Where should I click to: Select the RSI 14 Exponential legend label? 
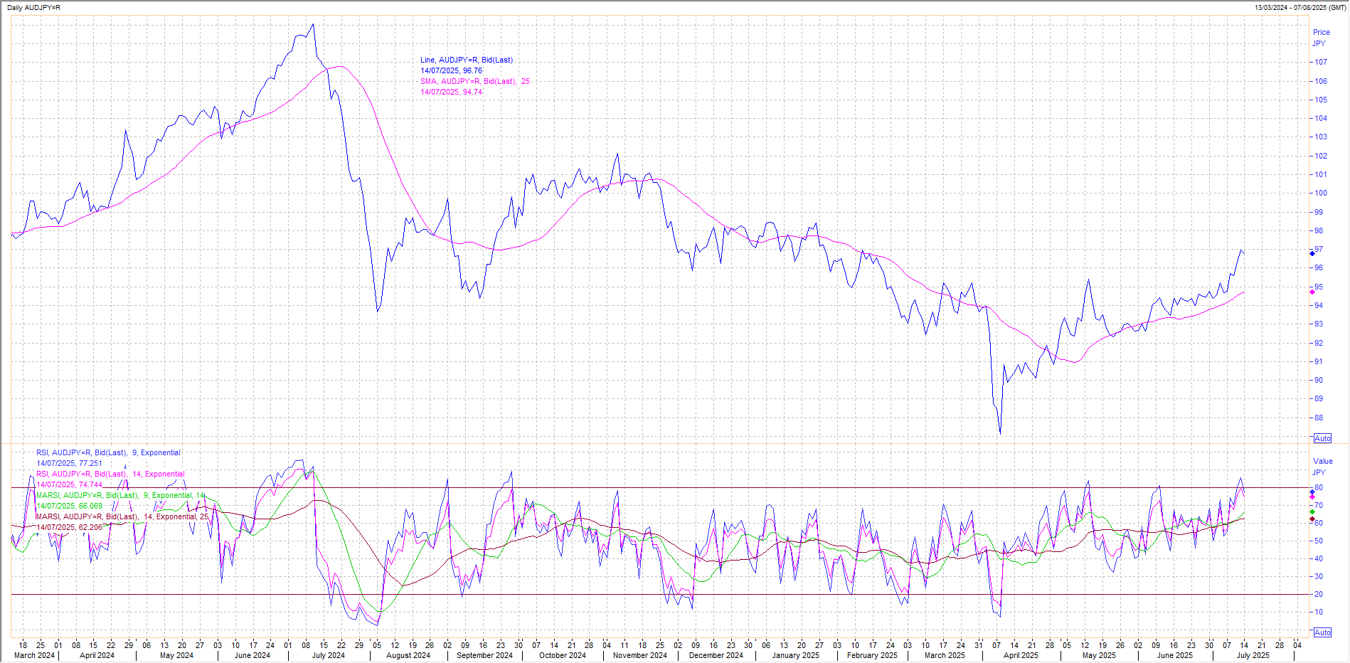[110, 474]
